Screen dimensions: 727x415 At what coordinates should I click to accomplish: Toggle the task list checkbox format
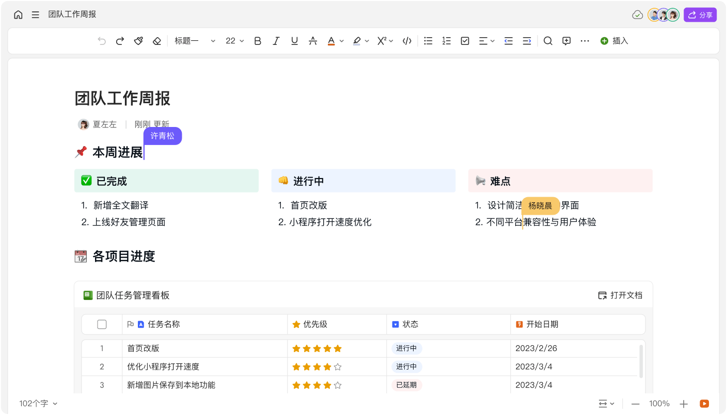point(465,41)
